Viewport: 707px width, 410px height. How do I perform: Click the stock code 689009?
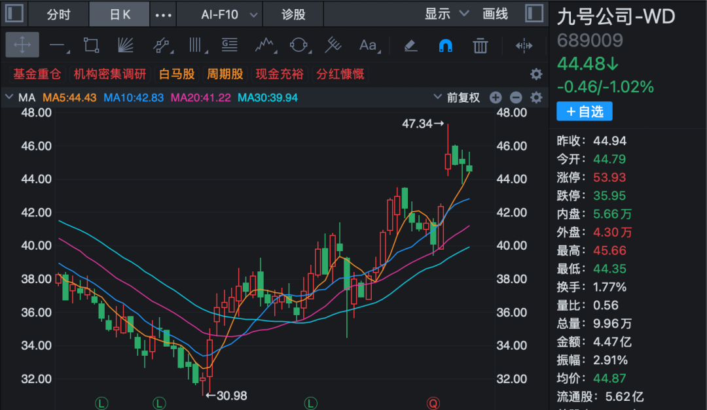[x=590, y=41]
